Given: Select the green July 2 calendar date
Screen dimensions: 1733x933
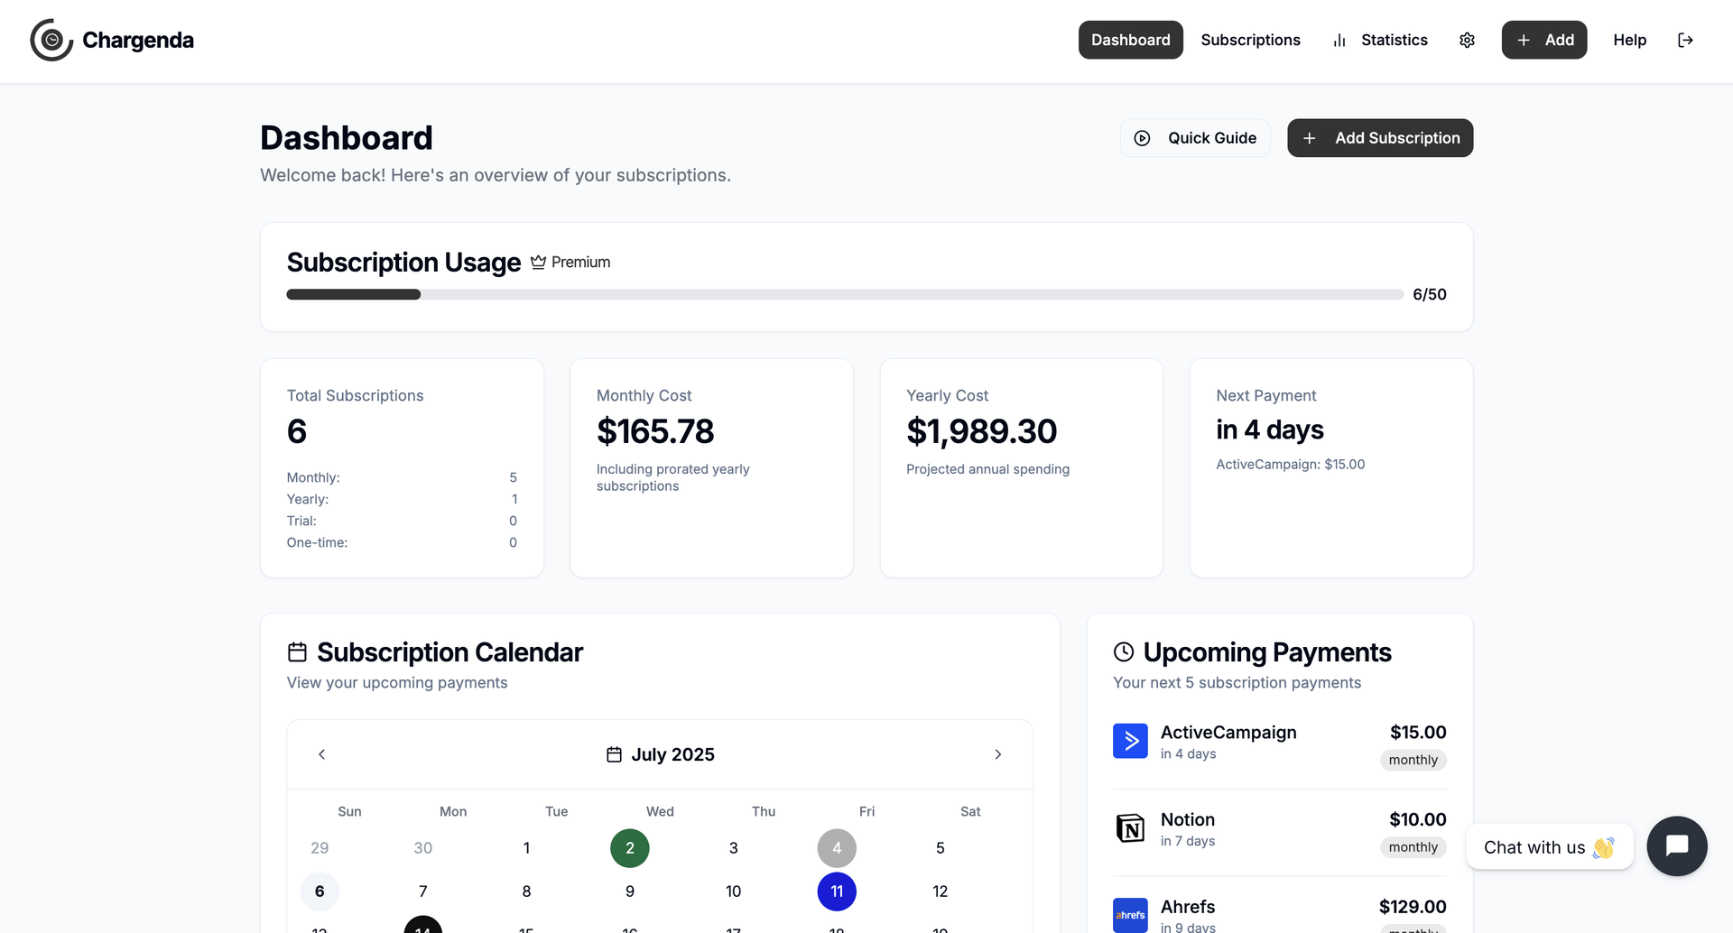Looking at the screenshot, I should [x=630, y=848].
